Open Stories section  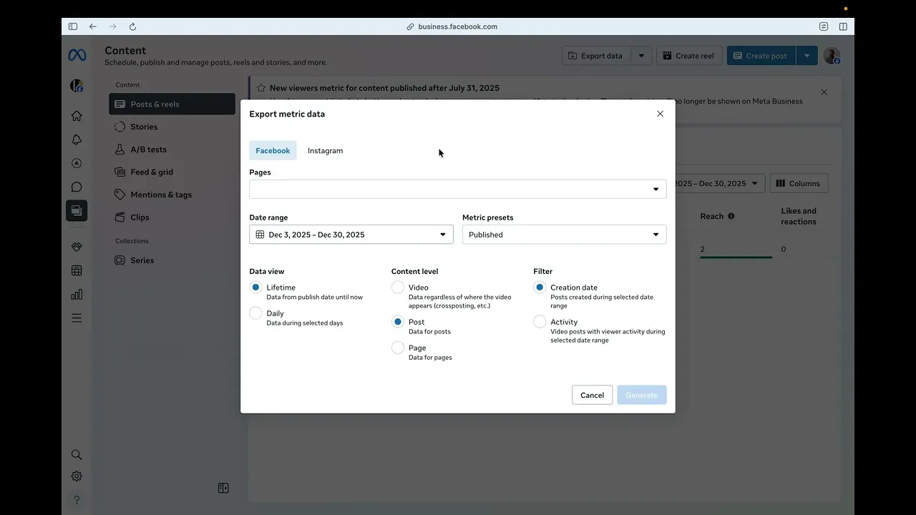tap(172, 127)
